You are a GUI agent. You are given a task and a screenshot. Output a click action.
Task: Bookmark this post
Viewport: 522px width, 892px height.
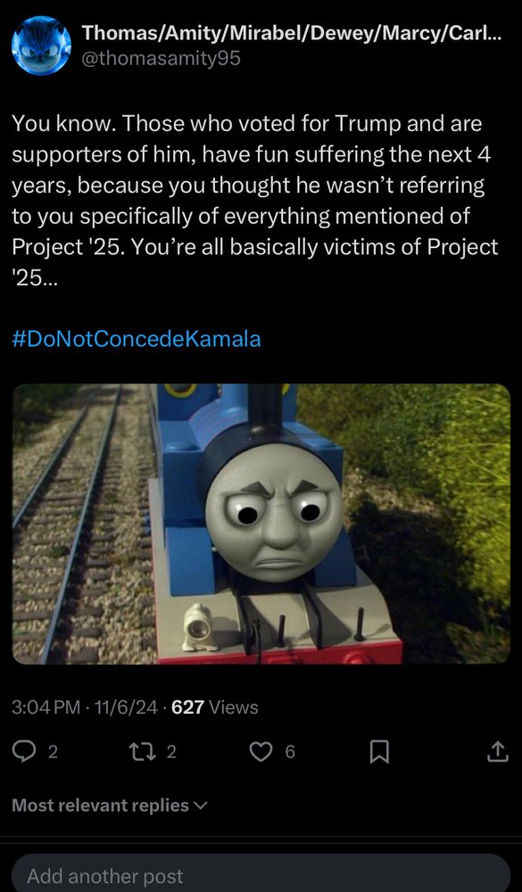380,752
